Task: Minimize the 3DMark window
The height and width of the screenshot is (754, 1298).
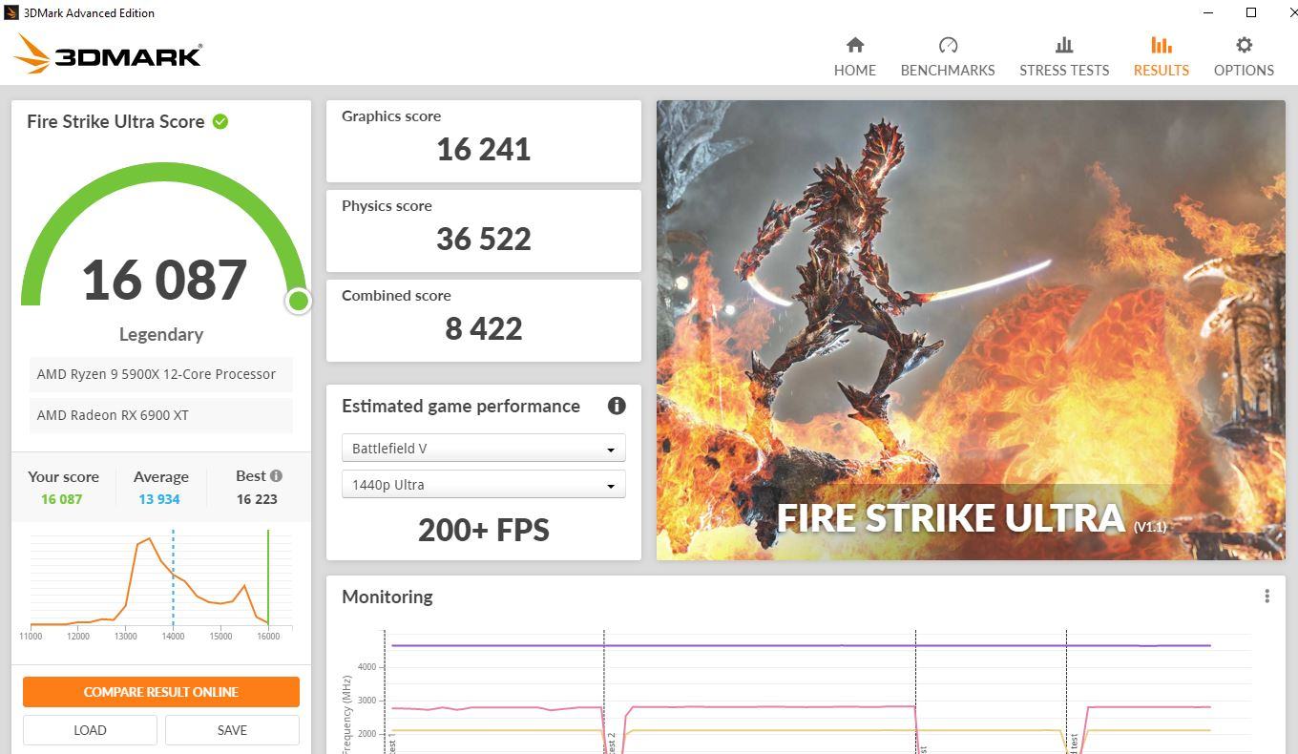Action: (1208, 12)
